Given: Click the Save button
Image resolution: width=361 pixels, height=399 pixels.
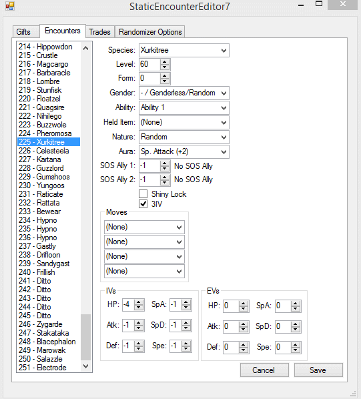Looking at the screenshot, I should pyautogui.click(x=318, y=370).
